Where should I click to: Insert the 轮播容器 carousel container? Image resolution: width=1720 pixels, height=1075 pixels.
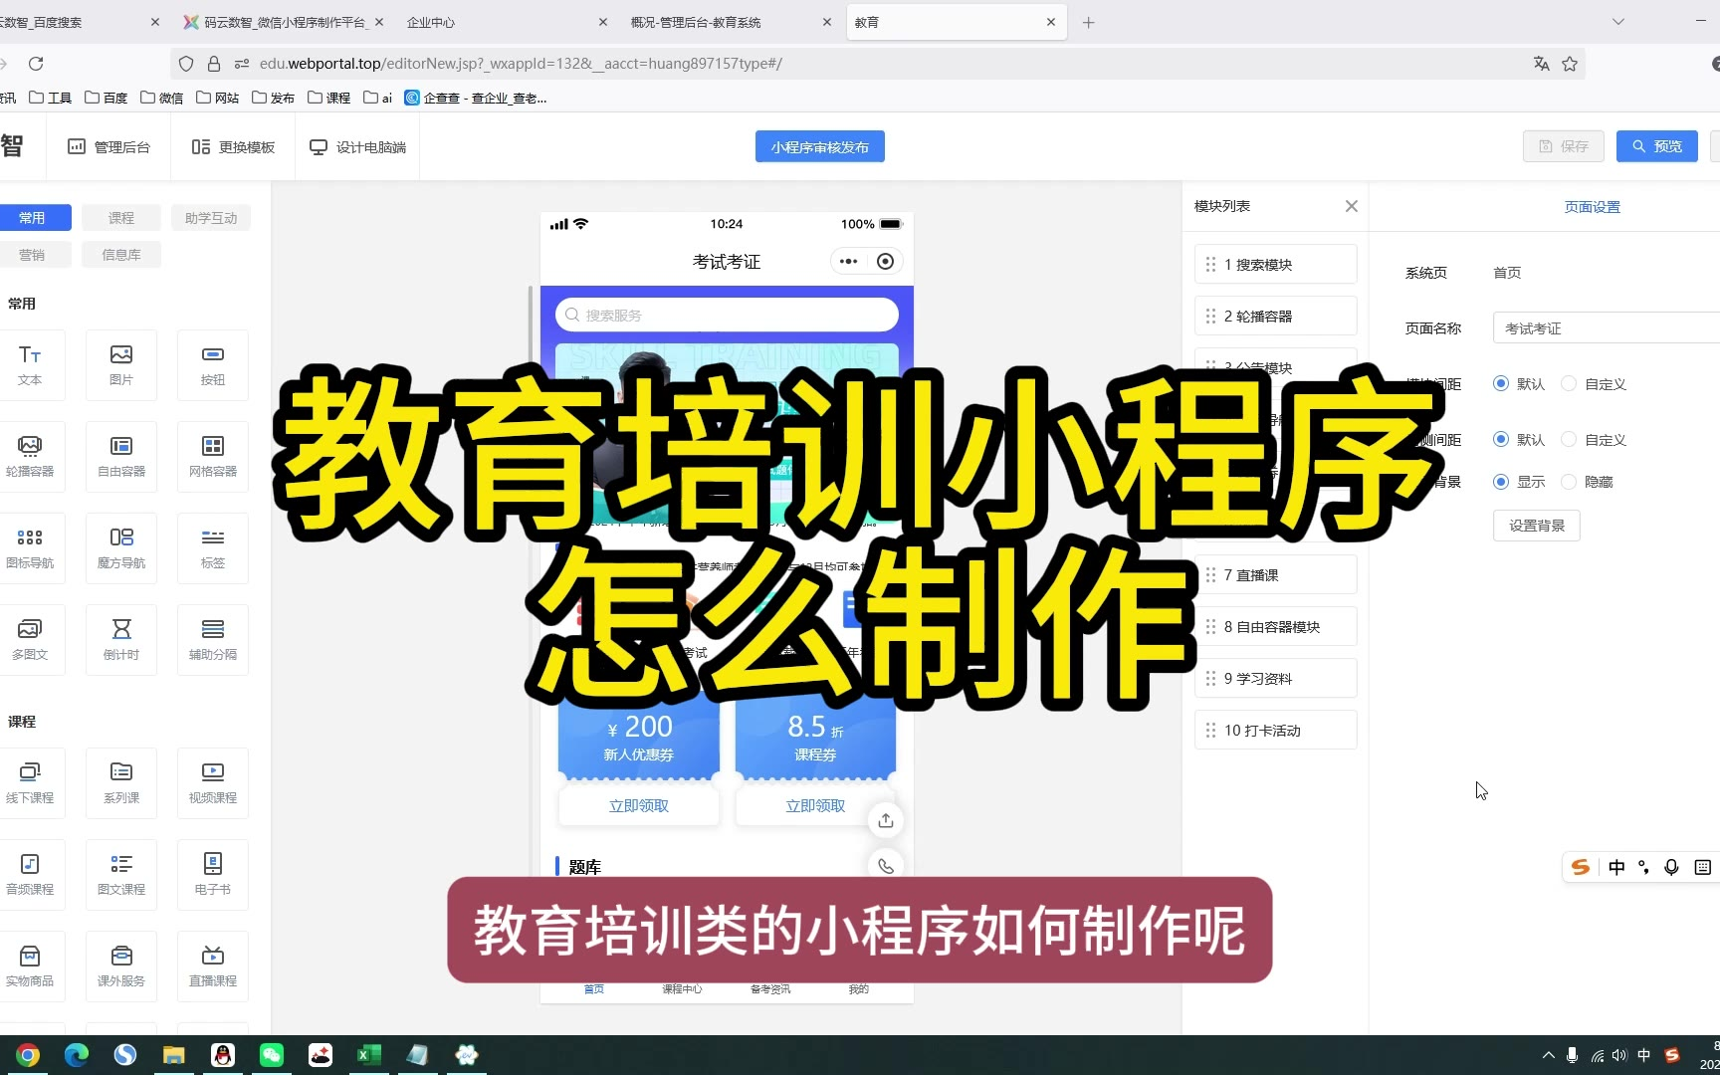[x=30, y=457]
